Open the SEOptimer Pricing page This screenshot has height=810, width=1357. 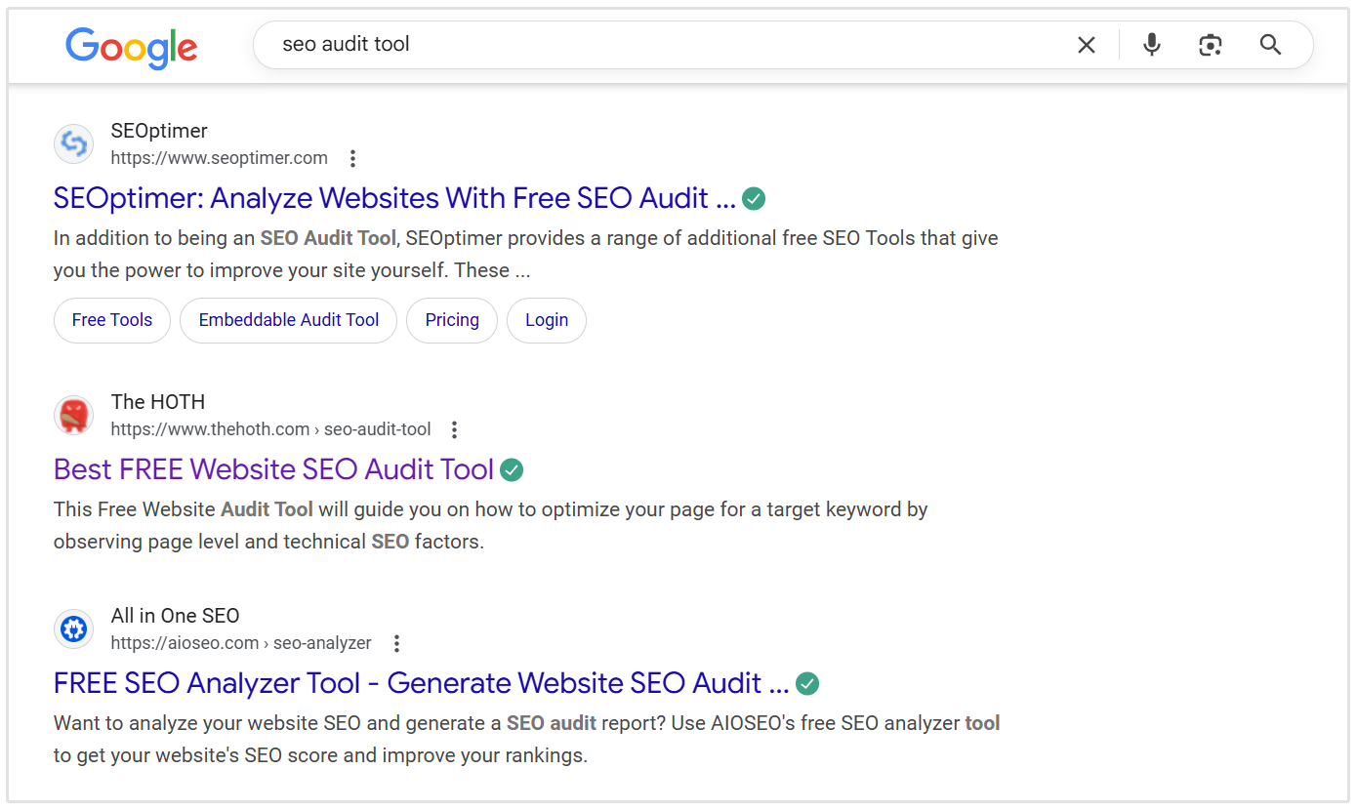coord(451,319)
